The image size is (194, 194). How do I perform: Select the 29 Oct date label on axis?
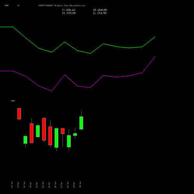tap(74, 185)
